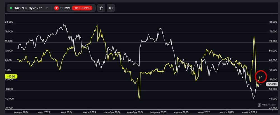Click the август 2025 axis label

click(226, 112)
